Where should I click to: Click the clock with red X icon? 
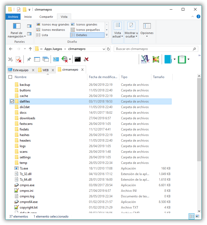point(65,59)
